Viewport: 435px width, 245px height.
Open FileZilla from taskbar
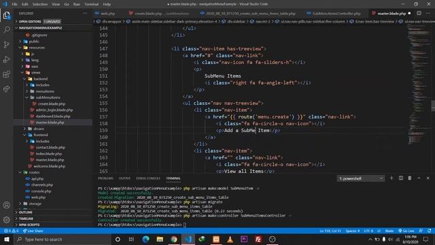pos(258,239)
